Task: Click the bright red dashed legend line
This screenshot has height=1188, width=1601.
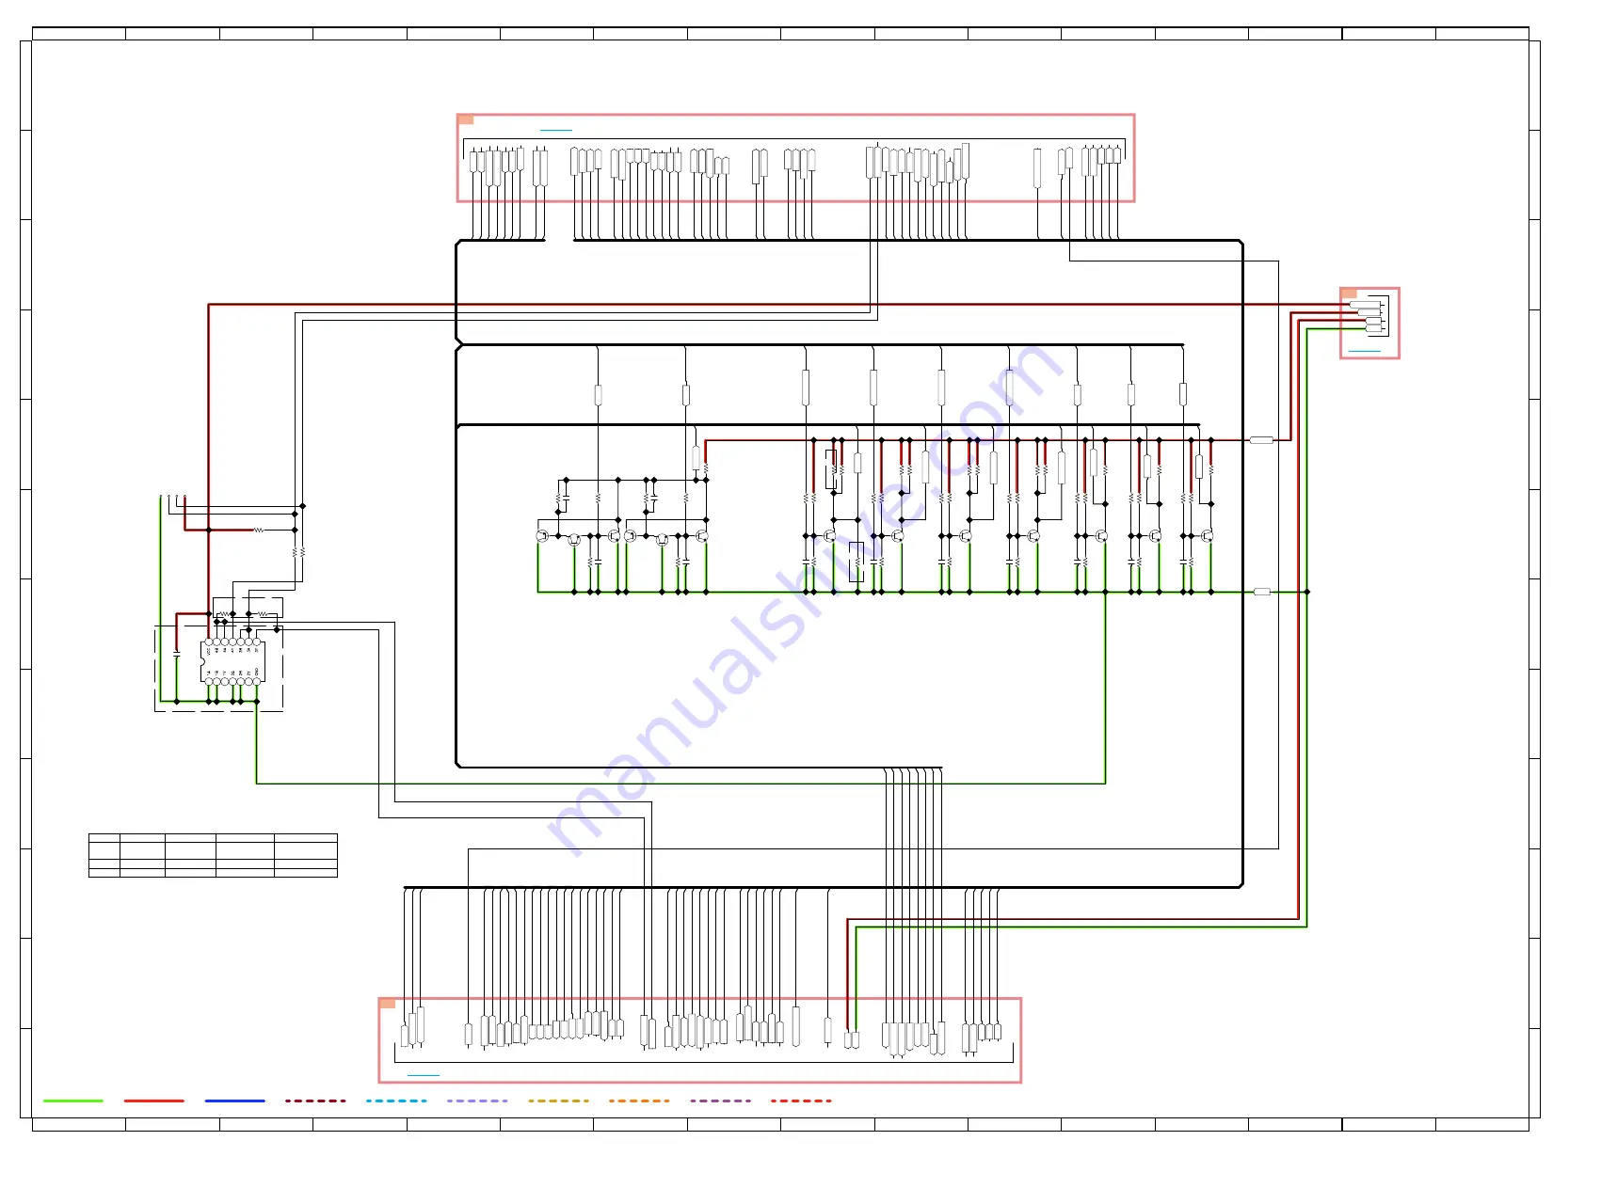Action: 801,1101
